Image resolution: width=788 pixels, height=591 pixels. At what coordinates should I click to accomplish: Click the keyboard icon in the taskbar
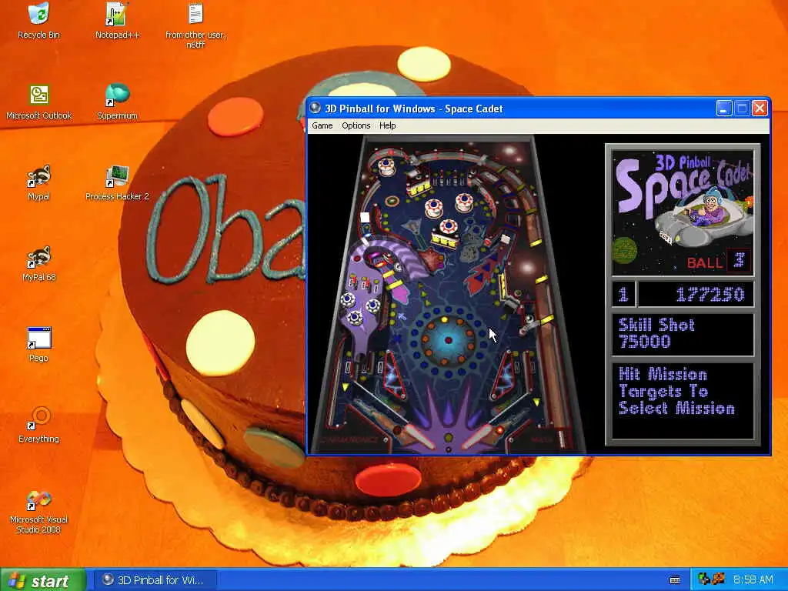tap(675, 580)
